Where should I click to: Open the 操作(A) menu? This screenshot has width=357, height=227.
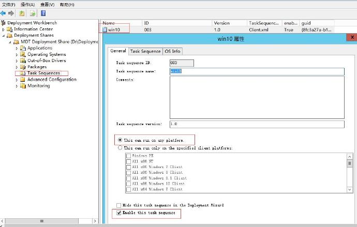[x=27, y=5]
